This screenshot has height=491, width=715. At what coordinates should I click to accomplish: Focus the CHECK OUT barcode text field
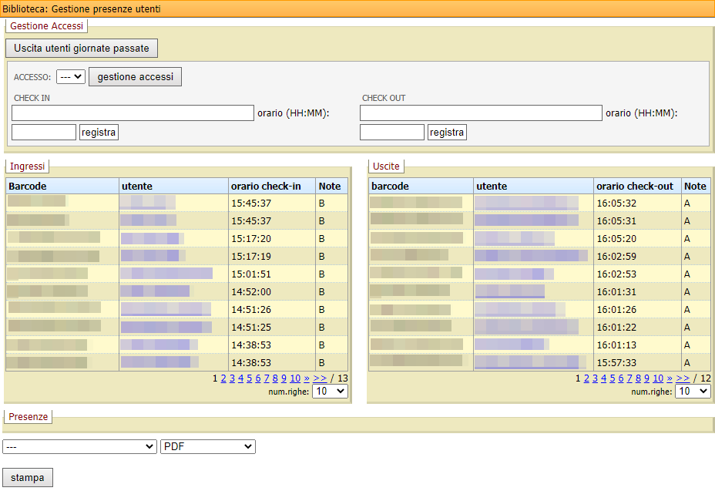tap(480, 113)
